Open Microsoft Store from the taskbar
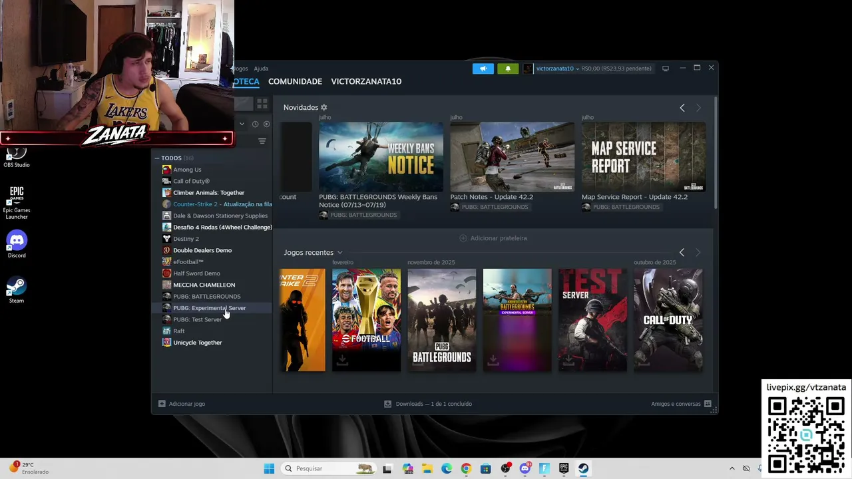The width and height of the screenshot is (852, 479). [486, 468]
